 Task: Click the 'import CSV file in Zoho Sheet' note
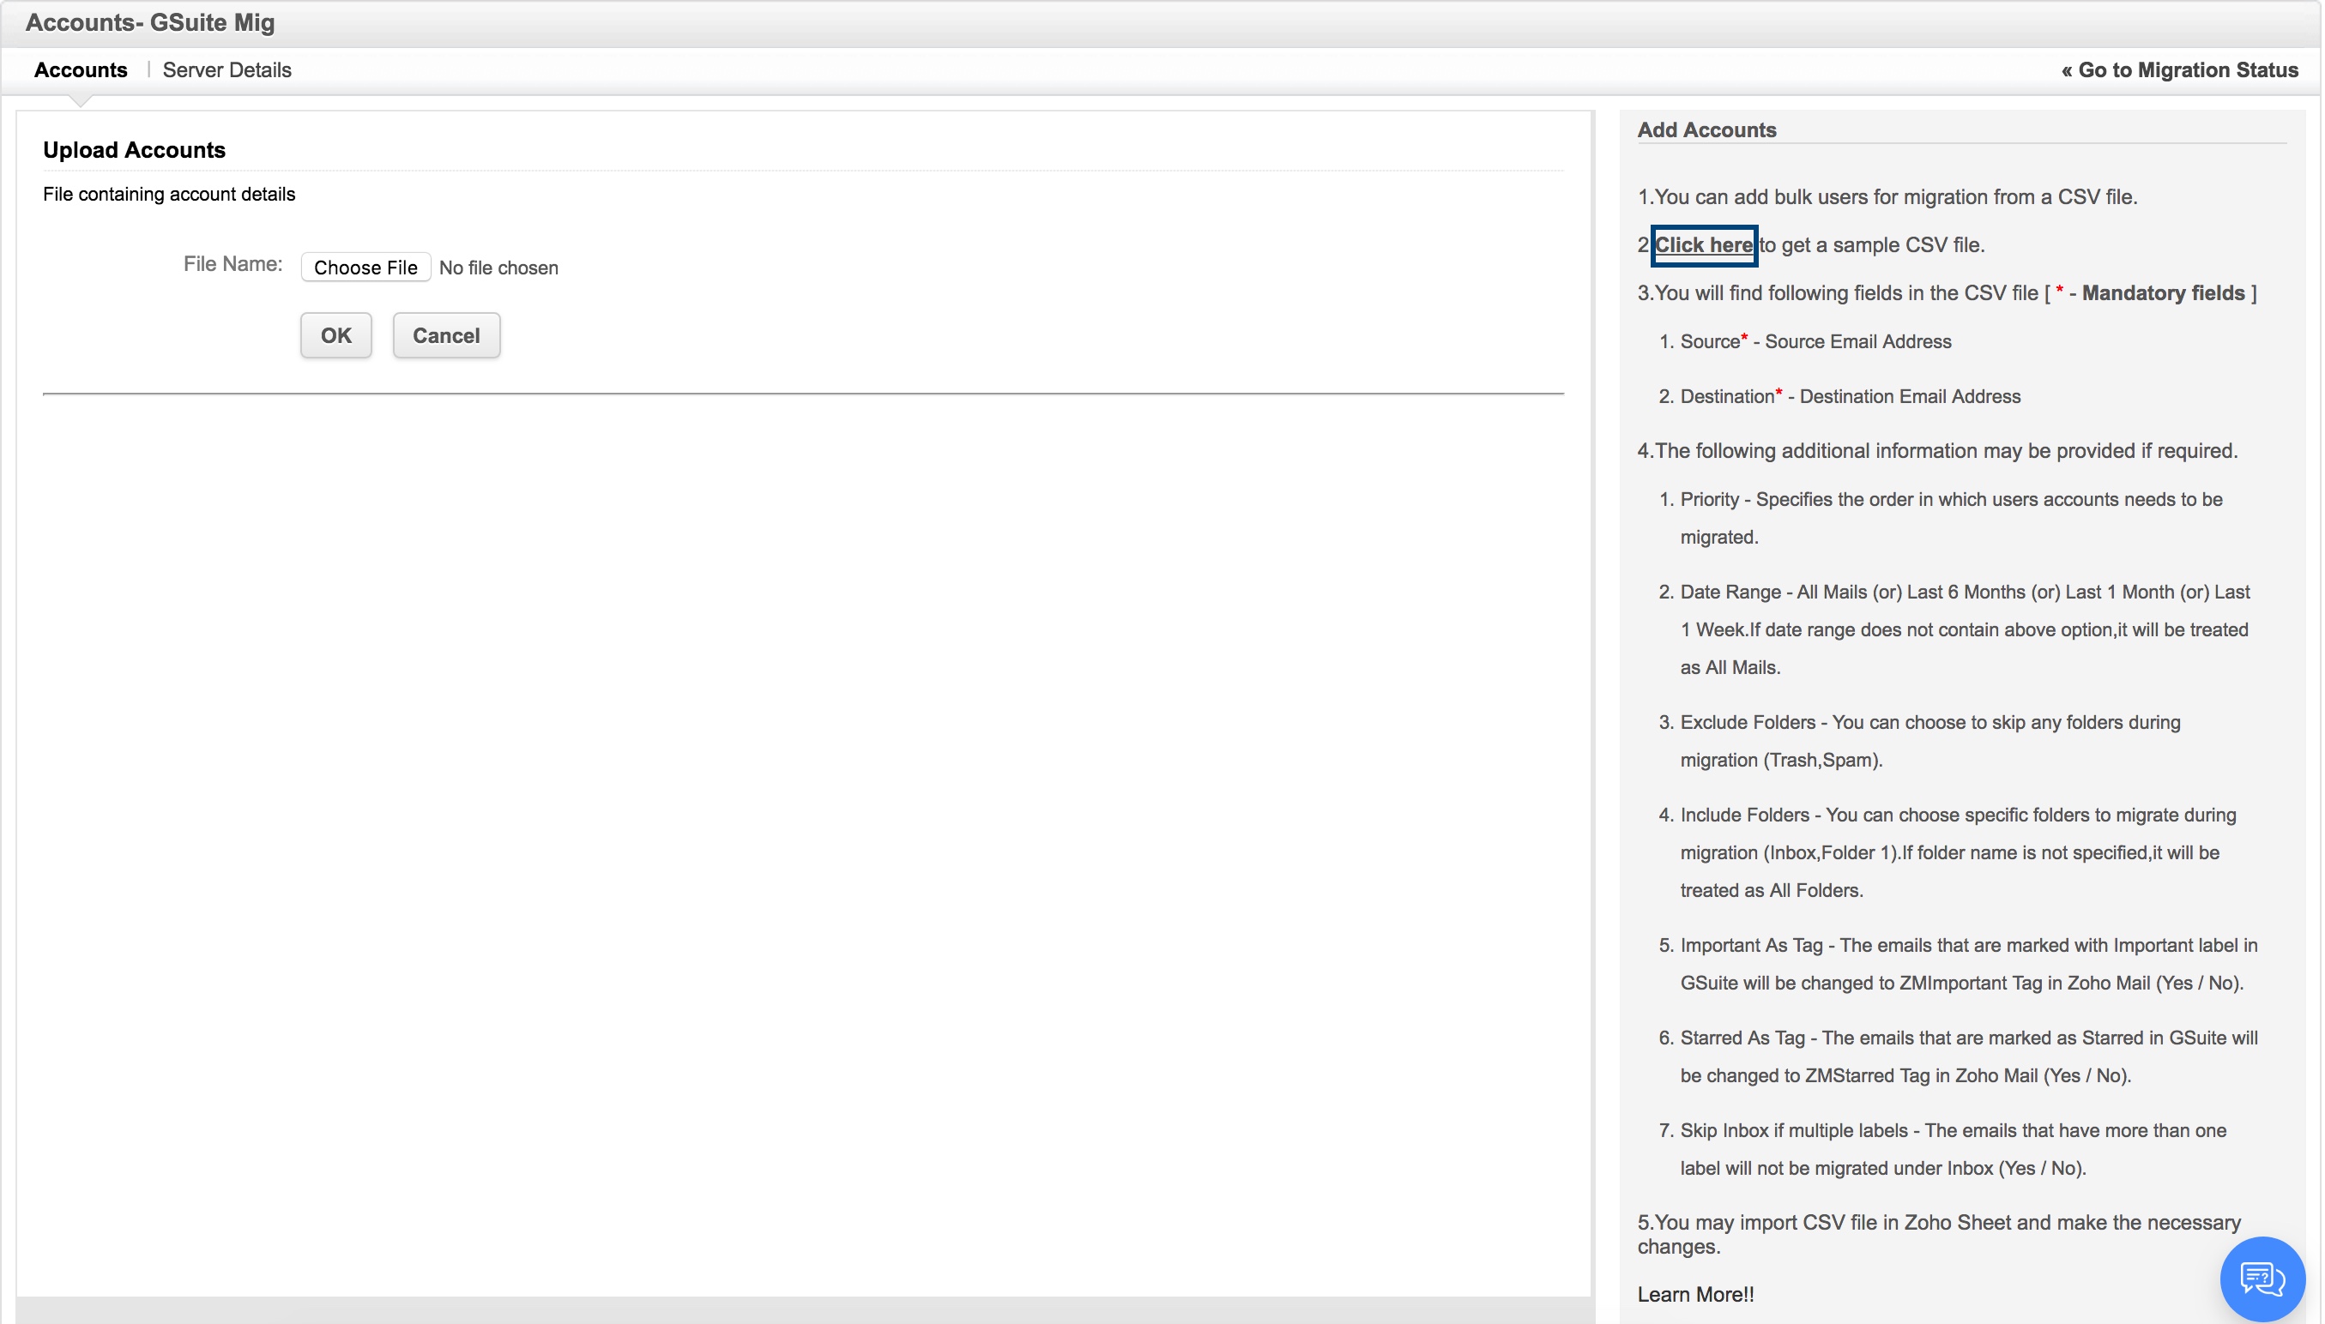click(1939, 1234)
